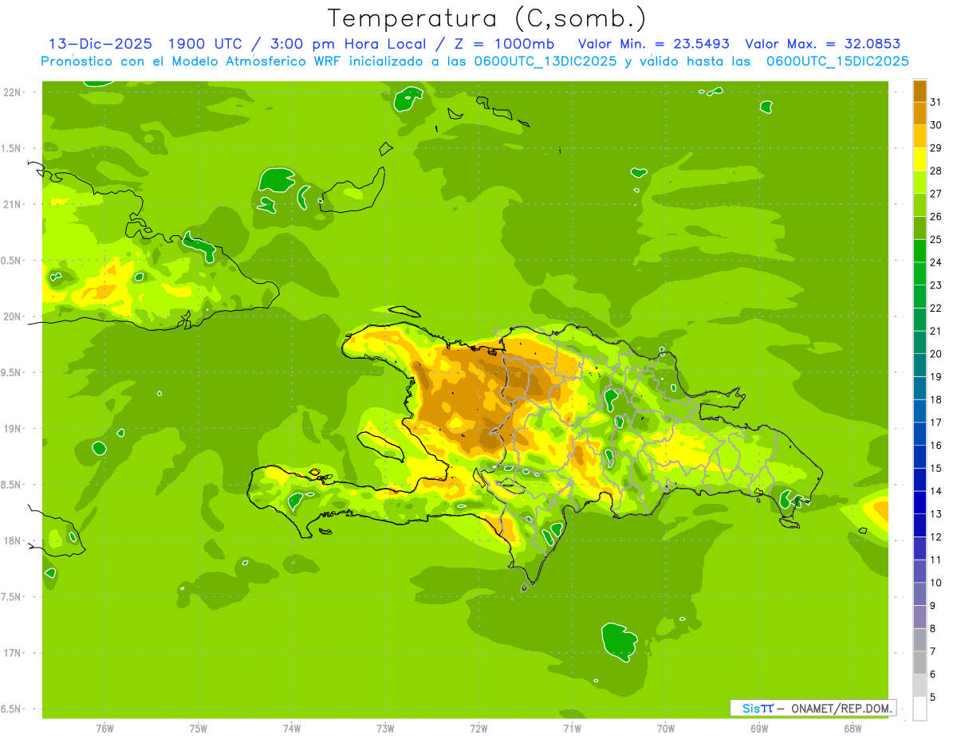Click the '22N' latitude axis label
Image resolution: width=957 pixels, height=739 pixels.
tap(11, 92)
